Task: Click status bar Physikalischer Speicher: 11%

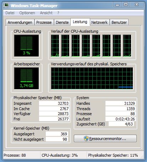Action: click(113, 155)
